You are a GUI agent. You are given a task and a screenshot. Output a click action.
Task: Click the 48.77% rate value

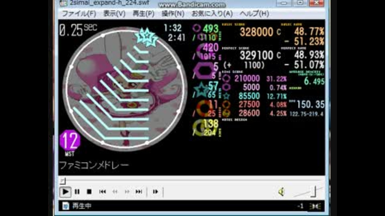coord(309,31)
